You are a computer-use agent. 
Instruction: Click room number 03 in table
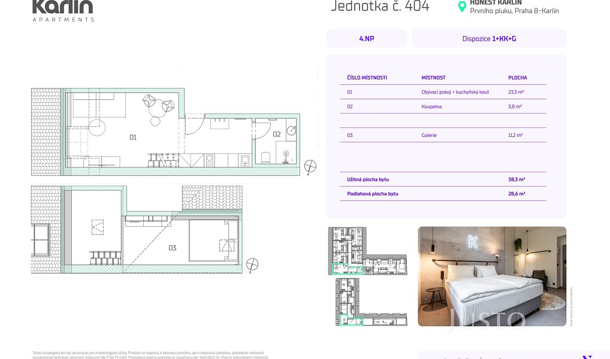[x=350, y=135]
